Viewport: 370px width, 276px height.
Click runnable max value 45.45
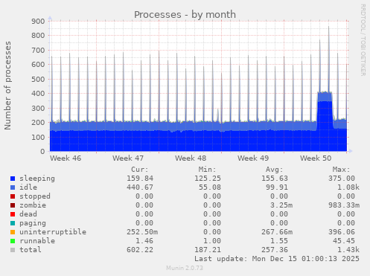pos(344,241)
